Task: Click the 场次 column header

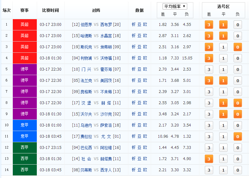Action: [x=7, y=11]
